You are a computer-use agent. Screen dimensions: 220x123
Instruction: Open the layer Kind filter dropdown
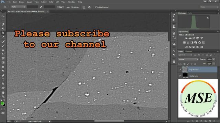(x=185, y=55)
